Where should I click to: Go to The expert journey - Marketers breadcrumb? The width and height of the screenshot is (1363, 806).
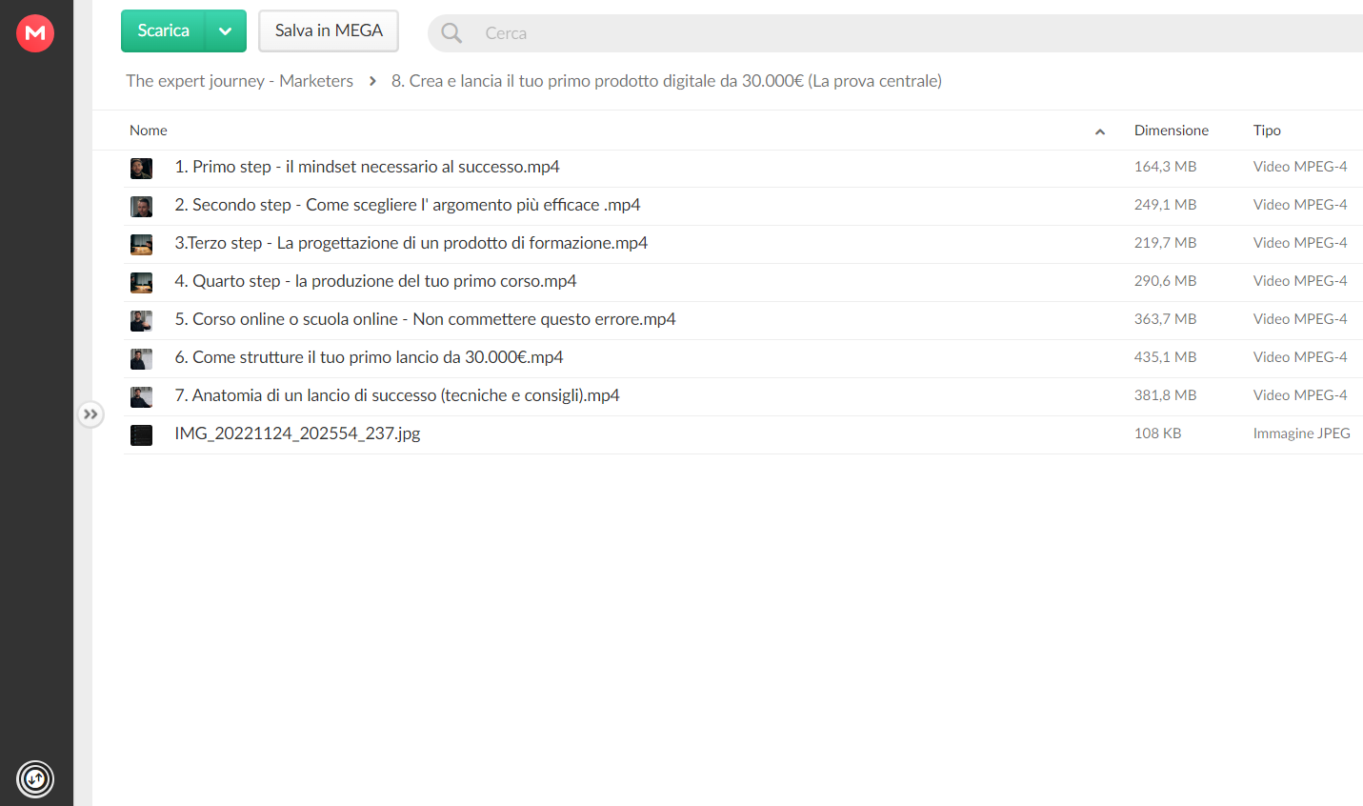pos(239,81)
